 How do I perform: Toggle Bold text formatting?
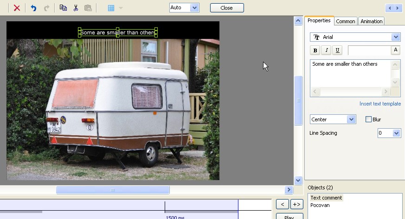[315, 50]
